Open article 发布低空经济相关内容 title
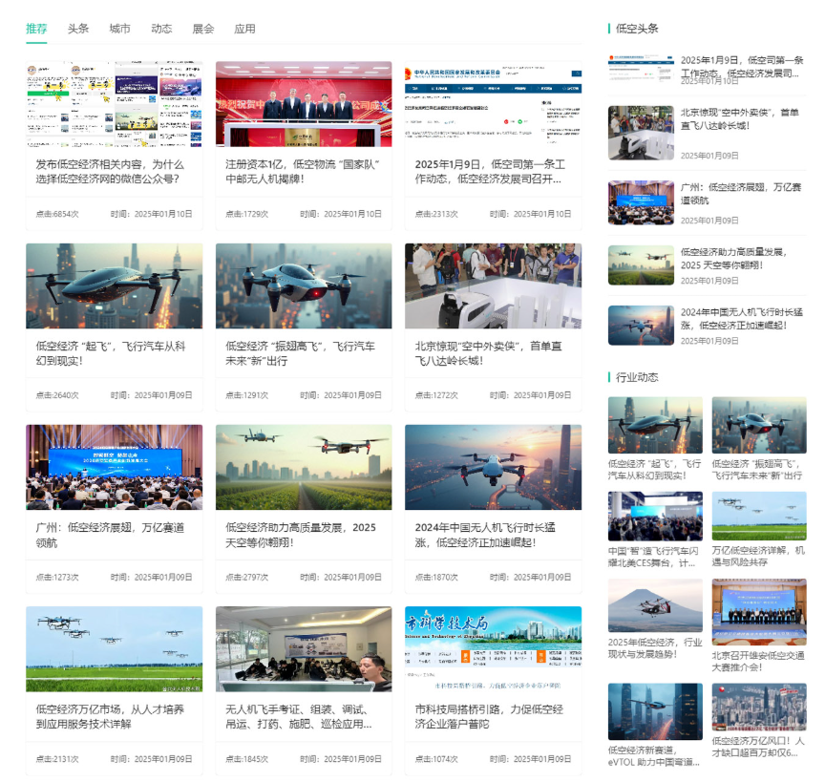Image resolution: width=825 pixels, height=782 pixels. [x=111, y=171]
